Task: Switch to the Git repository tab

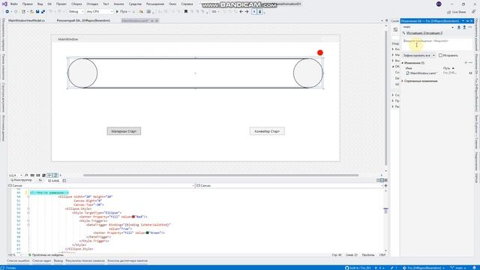Action: click(x=83, y=20)
